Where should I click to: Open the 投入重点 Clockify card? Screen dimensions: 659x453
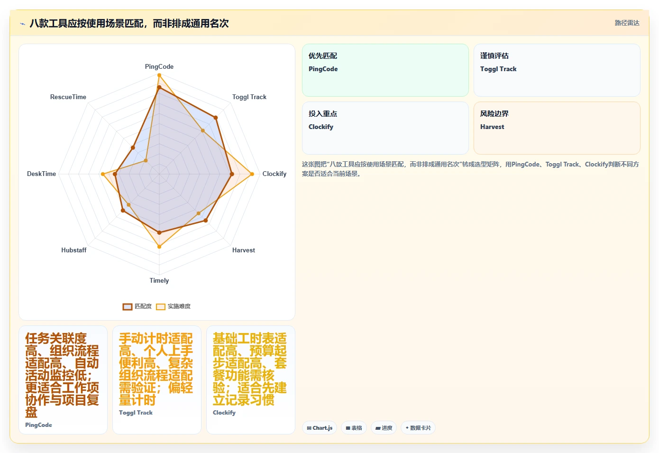pyautogui.click(x=385, y=128)
